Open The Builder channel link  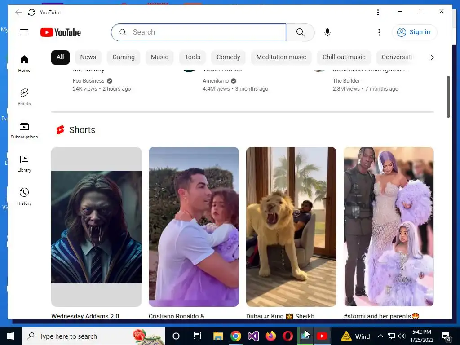(346, 81)
